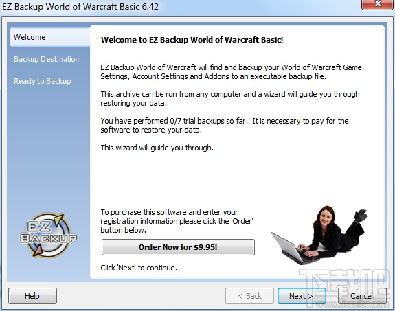Click the EZ Backup logo icon
This screenshot has height=311, width=395.
[48, 235]
